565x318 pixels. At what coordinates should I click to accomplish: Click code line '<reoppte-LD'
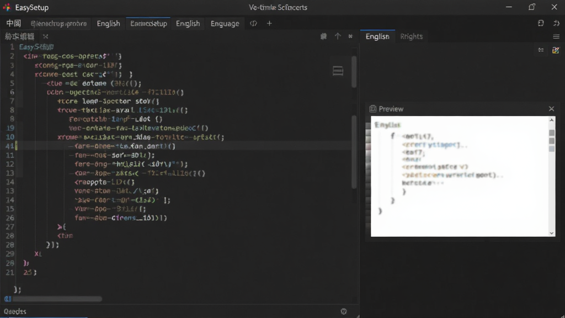click(x=104, y=182)
